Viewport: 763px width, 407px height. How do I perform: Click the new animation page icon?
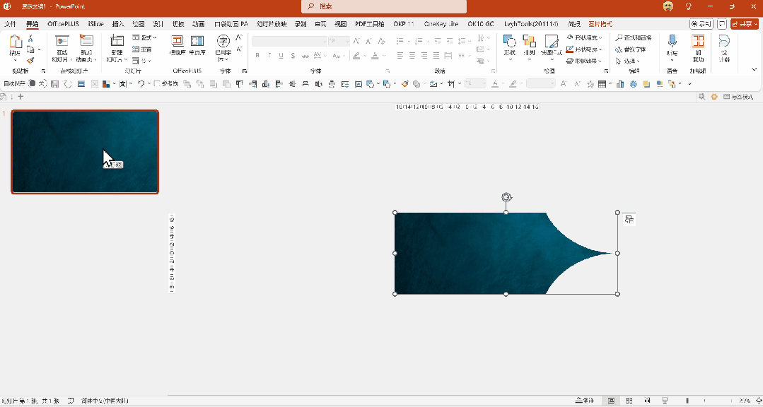[x=86, y=41]
